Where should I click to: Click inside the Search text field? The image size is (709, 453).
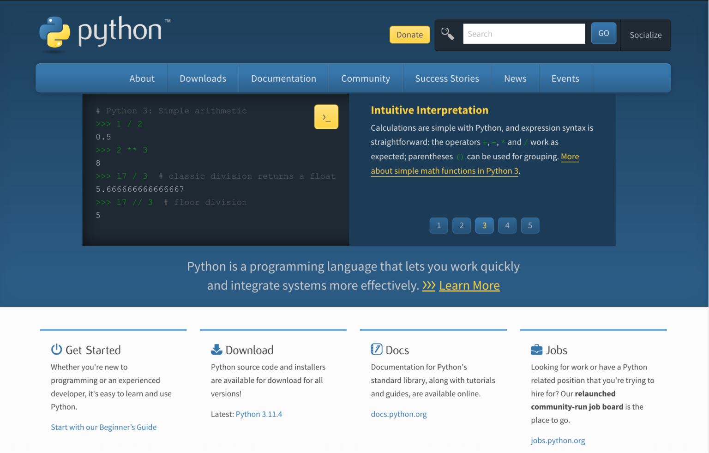click(524, 34)
